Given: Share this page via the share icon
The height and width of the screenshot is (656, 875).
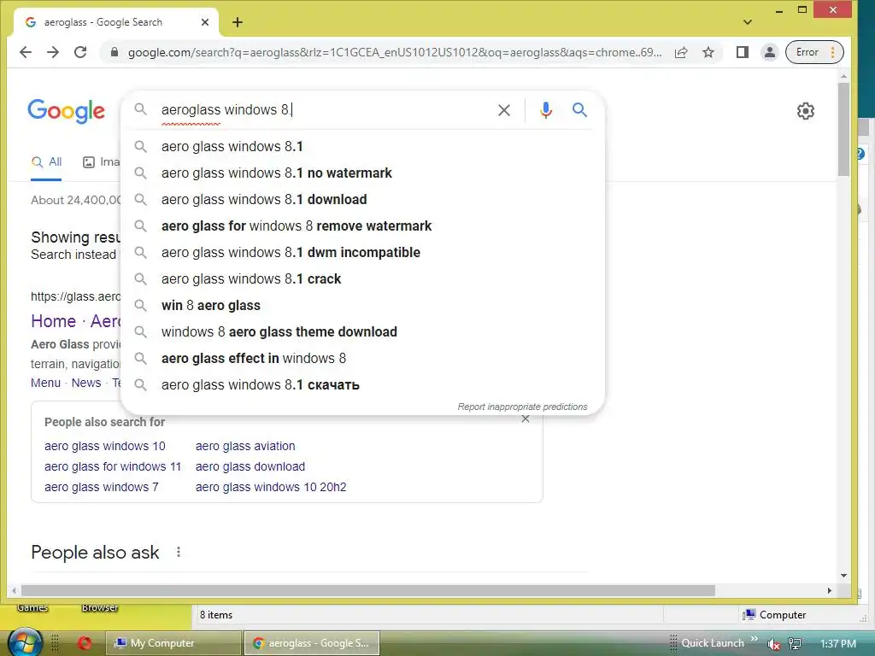Looking at the screenshot, I should tap(681, 52).
